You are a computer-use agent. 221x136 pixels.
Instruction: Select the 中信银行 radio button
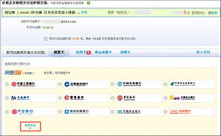coord(7,112)
